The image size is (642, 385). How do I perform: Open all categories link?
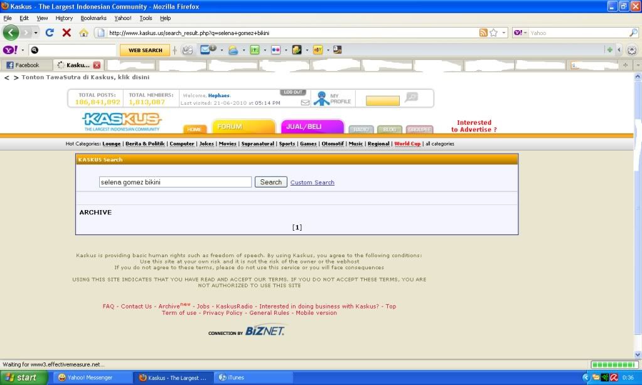tap(440, 144)
